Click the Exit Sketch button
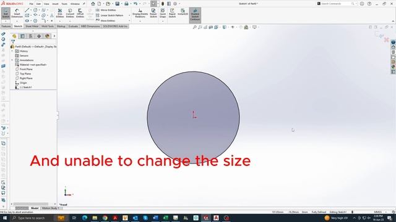The width and height of the screenshot is (396, 222). tap(6, 13)
